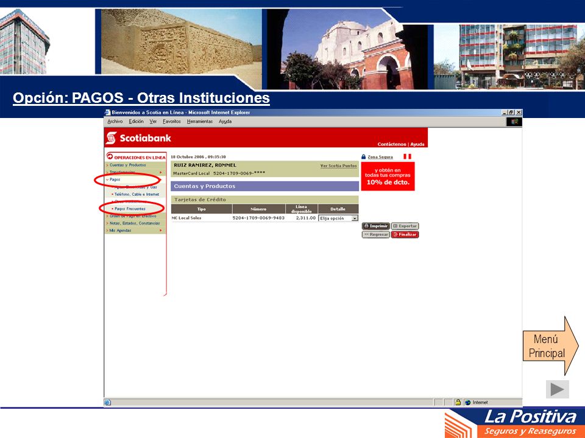585x438 pixels.
Task: Click the Peru flag icon
Action: click(407, 156)
